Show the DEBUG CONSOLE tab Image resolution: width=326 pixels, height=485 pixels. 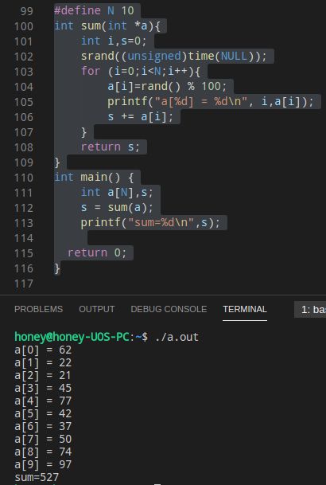169,309
